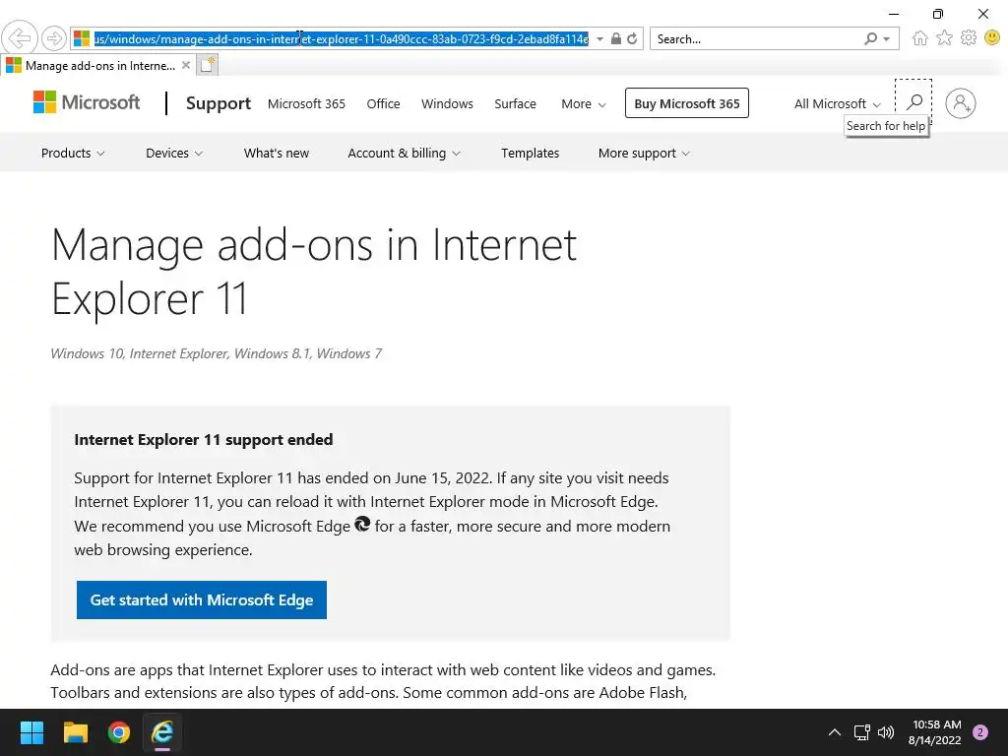Click the Microsoft logo

tap(87, 102)
